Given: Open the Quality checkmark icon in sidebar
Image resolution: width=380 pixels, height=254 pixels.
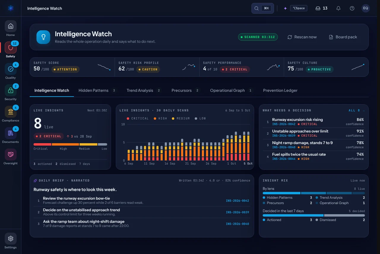Looking at the screenshot, I should pos(10,69).
